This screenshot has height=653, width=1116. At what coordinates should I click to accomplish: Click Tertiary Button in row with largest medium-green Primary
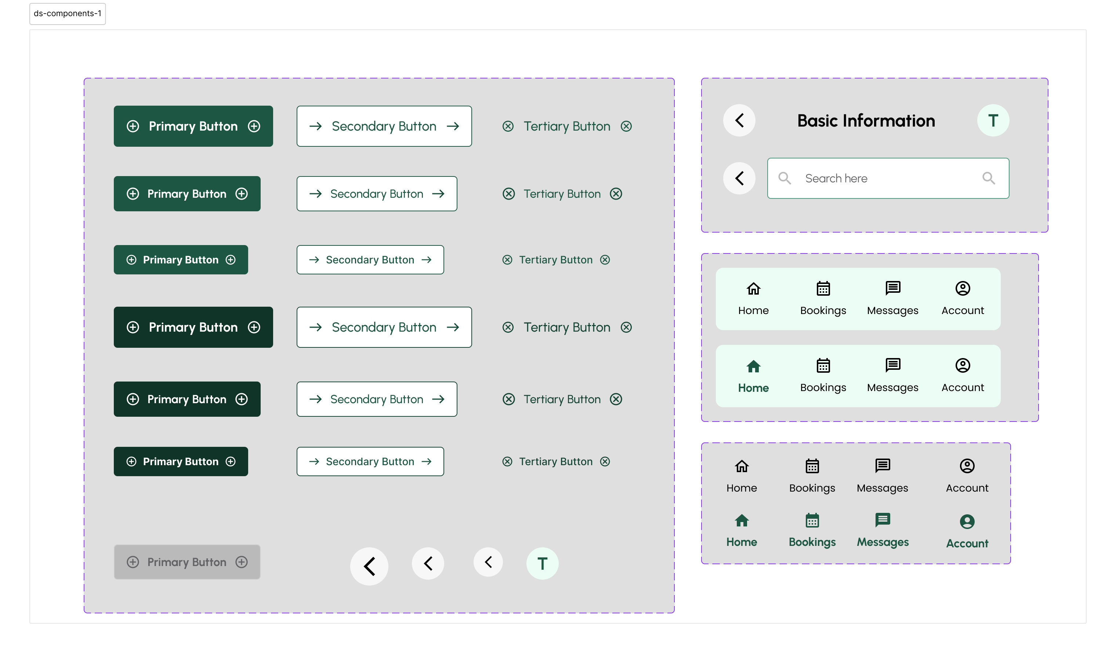pyautogui.click(x=567, y=127)
